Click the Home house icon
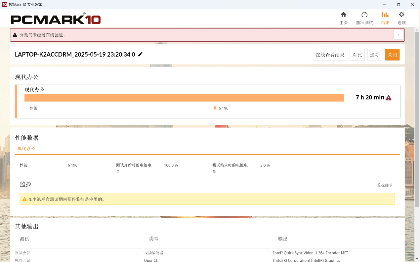 click(343, 15)
